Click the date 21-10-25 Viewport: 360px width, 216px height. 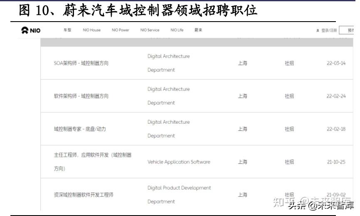[336, 162]
